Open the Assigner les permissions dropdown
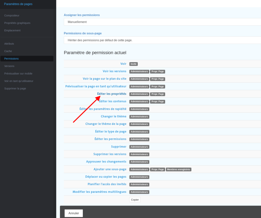 [162, 22]
